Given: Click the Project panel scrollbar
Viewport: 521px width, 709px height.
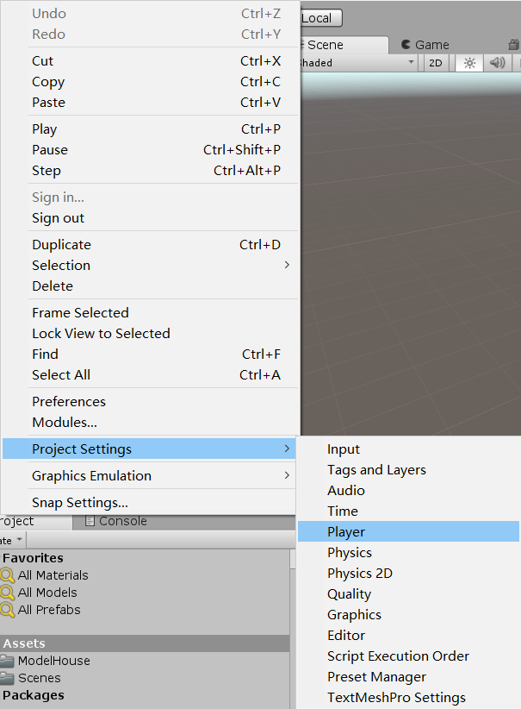Looking at the screenshot, I should 293,559.
